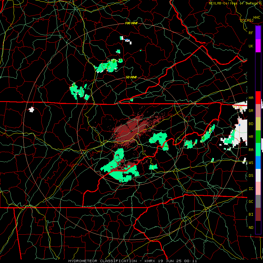Viewport: 263px width, 263px height.
Task: Select the GR pink legend swatch
Action: (x=258, y=110)
